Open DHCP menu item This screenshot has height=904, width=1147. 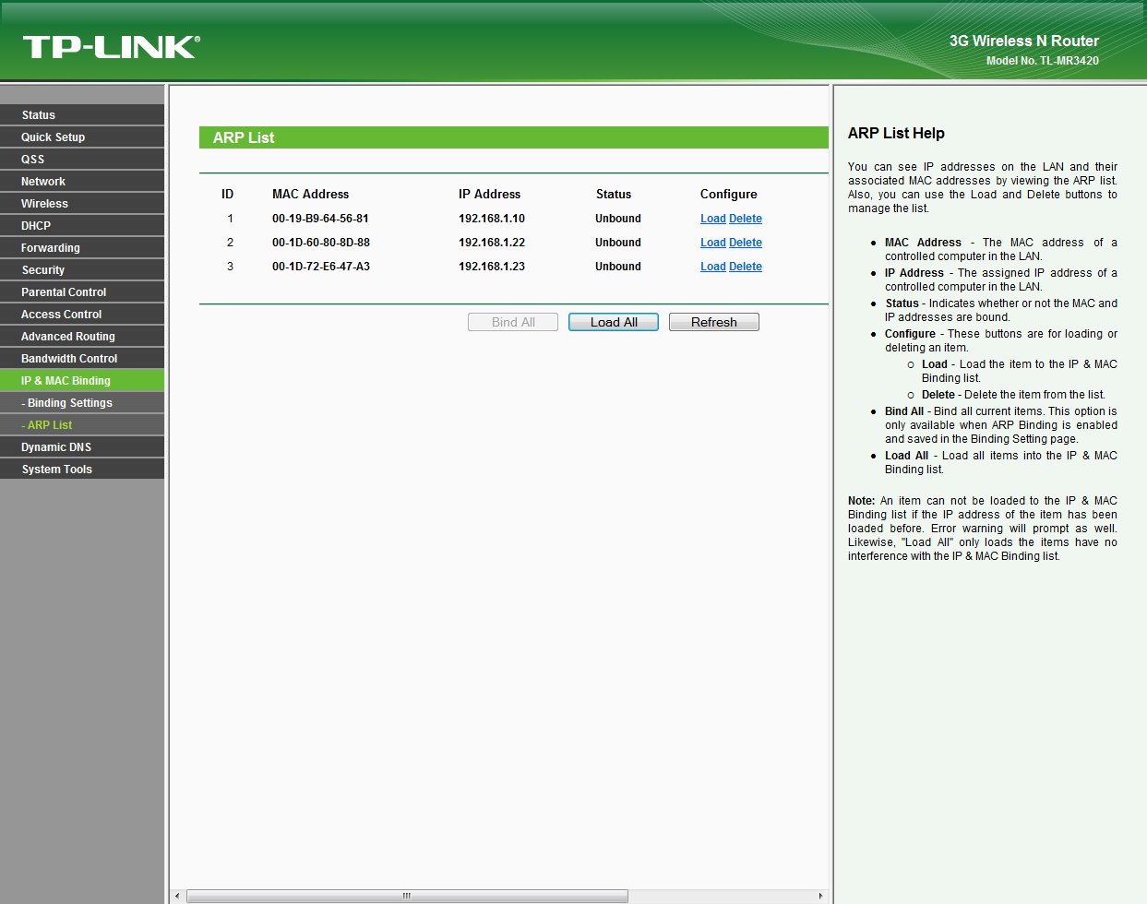coord(82,226)
